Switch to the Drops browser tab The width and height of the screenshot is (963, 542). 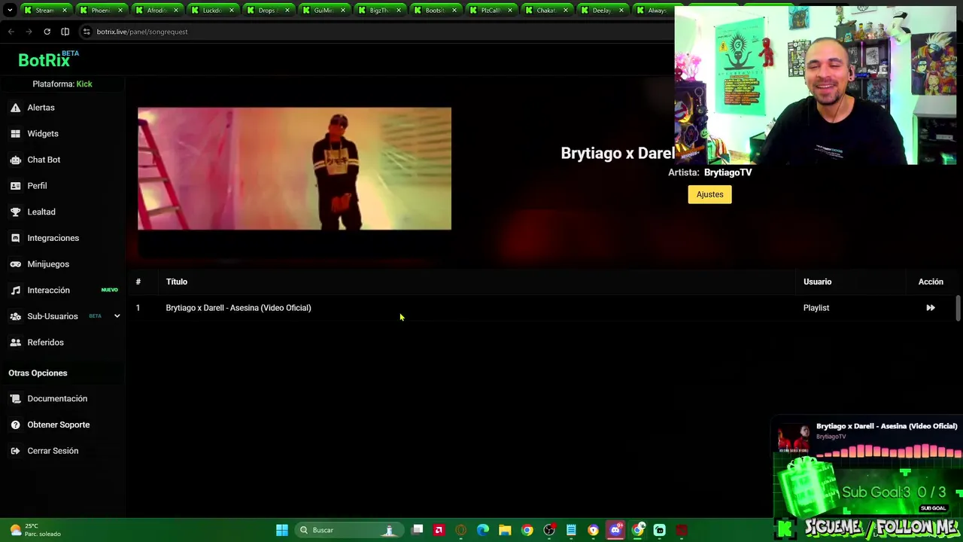(268, 11)
